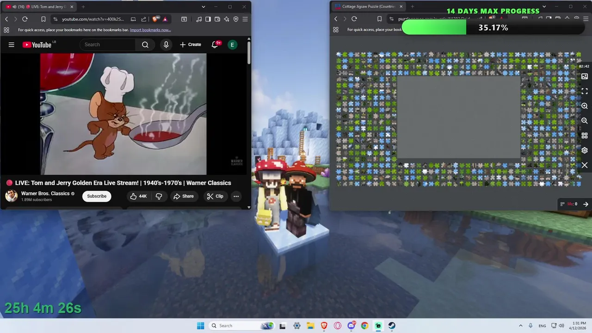Viewport: 592px width, 333px height.
Task: Go to YouTube home via logo
Action: coord(37,44)
